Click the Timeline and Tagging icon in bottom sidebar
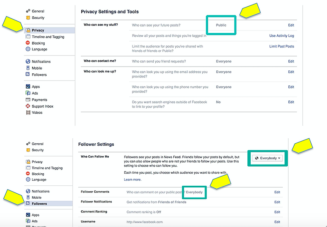 click(x=28, y=168)
